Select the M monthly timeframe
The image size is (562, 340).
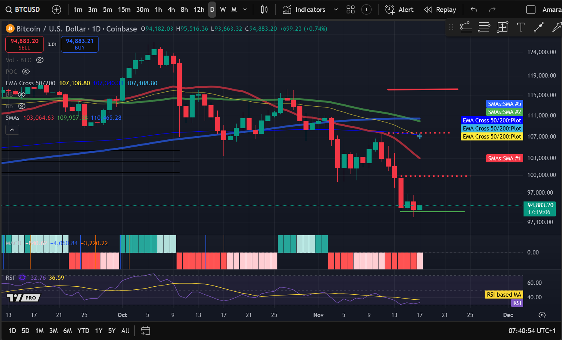[234, 10]
